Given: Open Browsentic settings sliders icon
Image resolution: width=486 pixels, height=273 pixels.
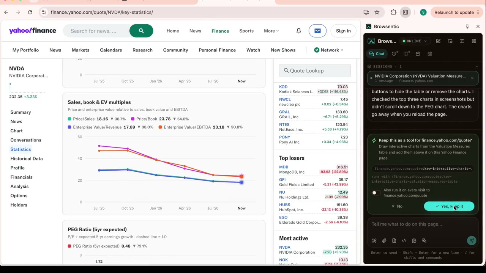Looking at the screenshot, I should pyautogui.click(x=462, y=41).
